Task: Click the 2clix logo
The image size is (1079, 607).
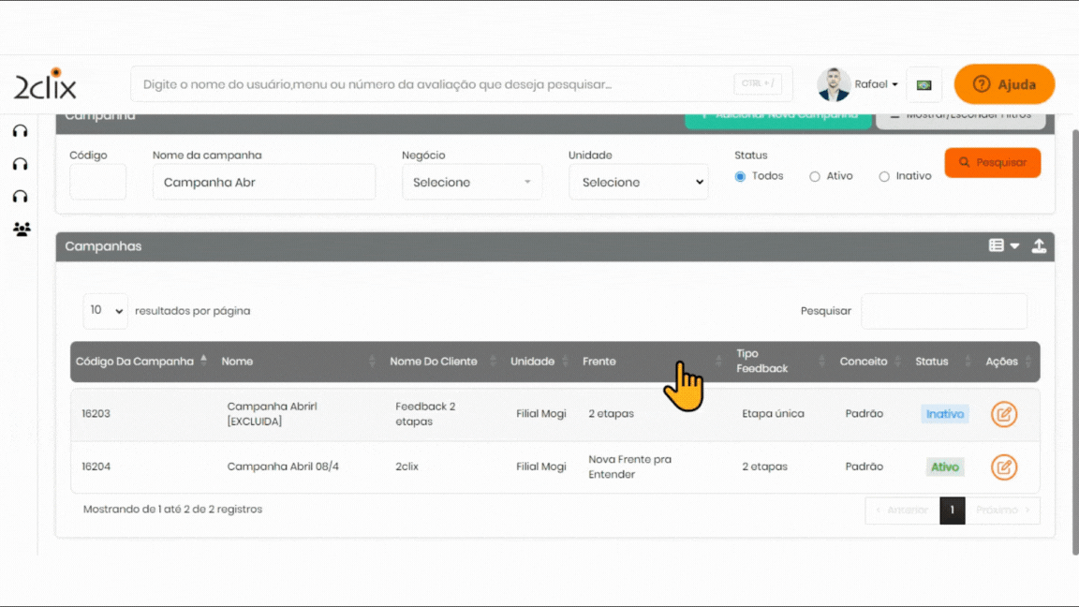Action: [45, 84]
